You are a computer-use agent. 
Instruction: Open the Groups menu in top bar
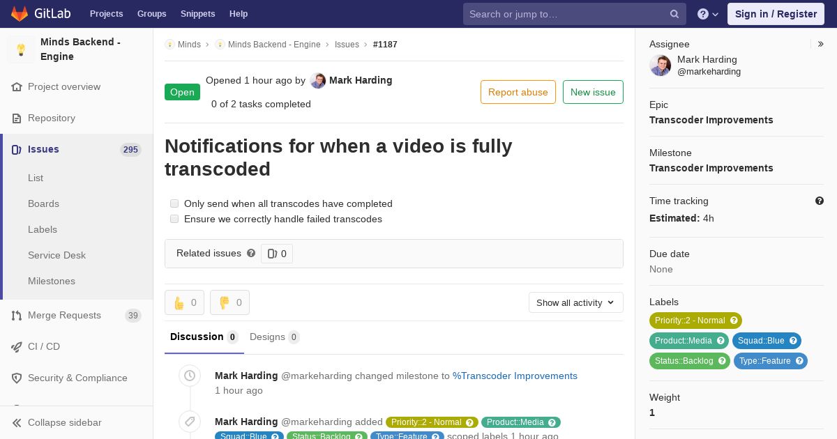click(152, 14)
